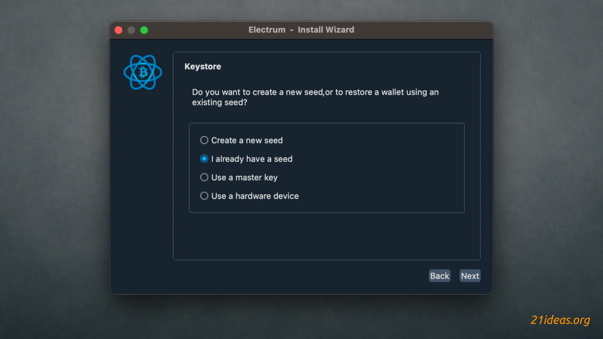603x339 pixels.
Task: Click the grayed-out minimize window button
Action: (x=131, y=30)
